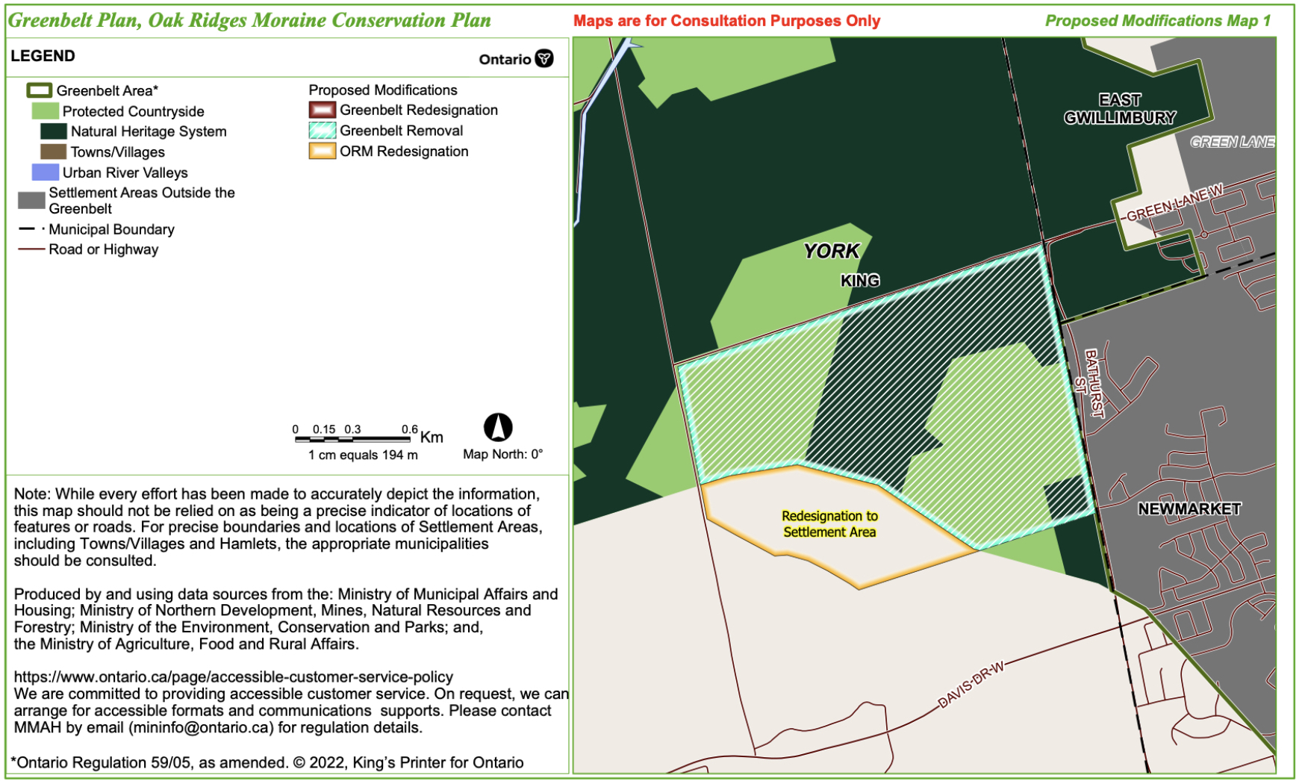Click the Greenbelt Plan title heading

tap(249, 20)
